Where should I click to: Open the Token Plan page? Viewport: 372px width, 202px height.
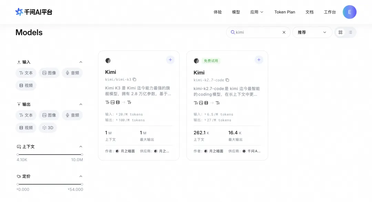point(285,12)
